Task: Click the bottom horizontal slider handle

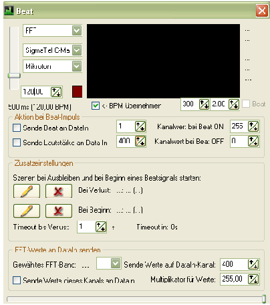Action: (264, 299)
